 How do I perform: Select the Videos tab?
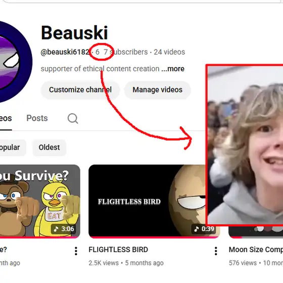(6, 119)
